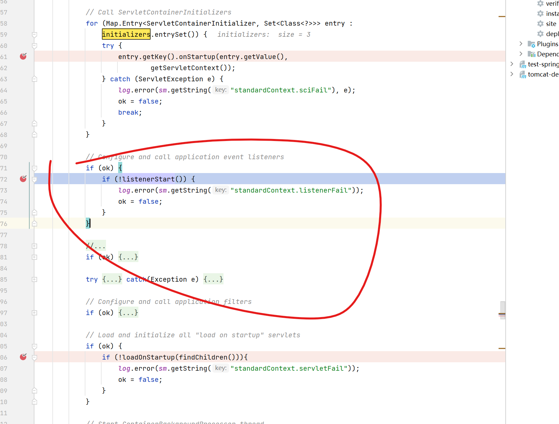Click the folded {...} after try keyword
This screenshot has height=424, width=559.
point(112,279)
